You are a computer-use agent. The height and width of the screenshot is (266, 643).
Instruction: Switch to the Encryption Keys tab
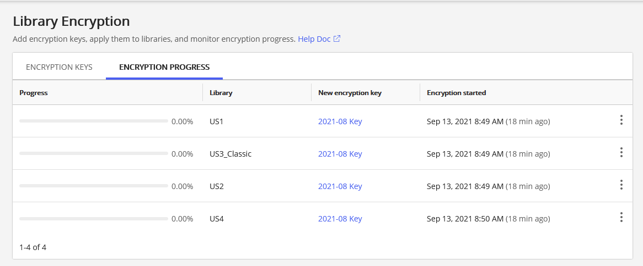pos(59,67)
